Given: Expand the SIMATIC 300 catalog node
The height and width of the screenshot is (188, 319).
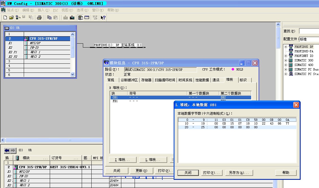Looking at the screenshot, I should [x=286, y=61].
